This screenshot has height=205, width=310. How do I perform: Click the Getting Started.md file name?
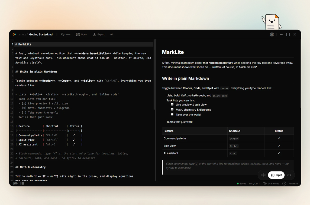coord(41,34)
